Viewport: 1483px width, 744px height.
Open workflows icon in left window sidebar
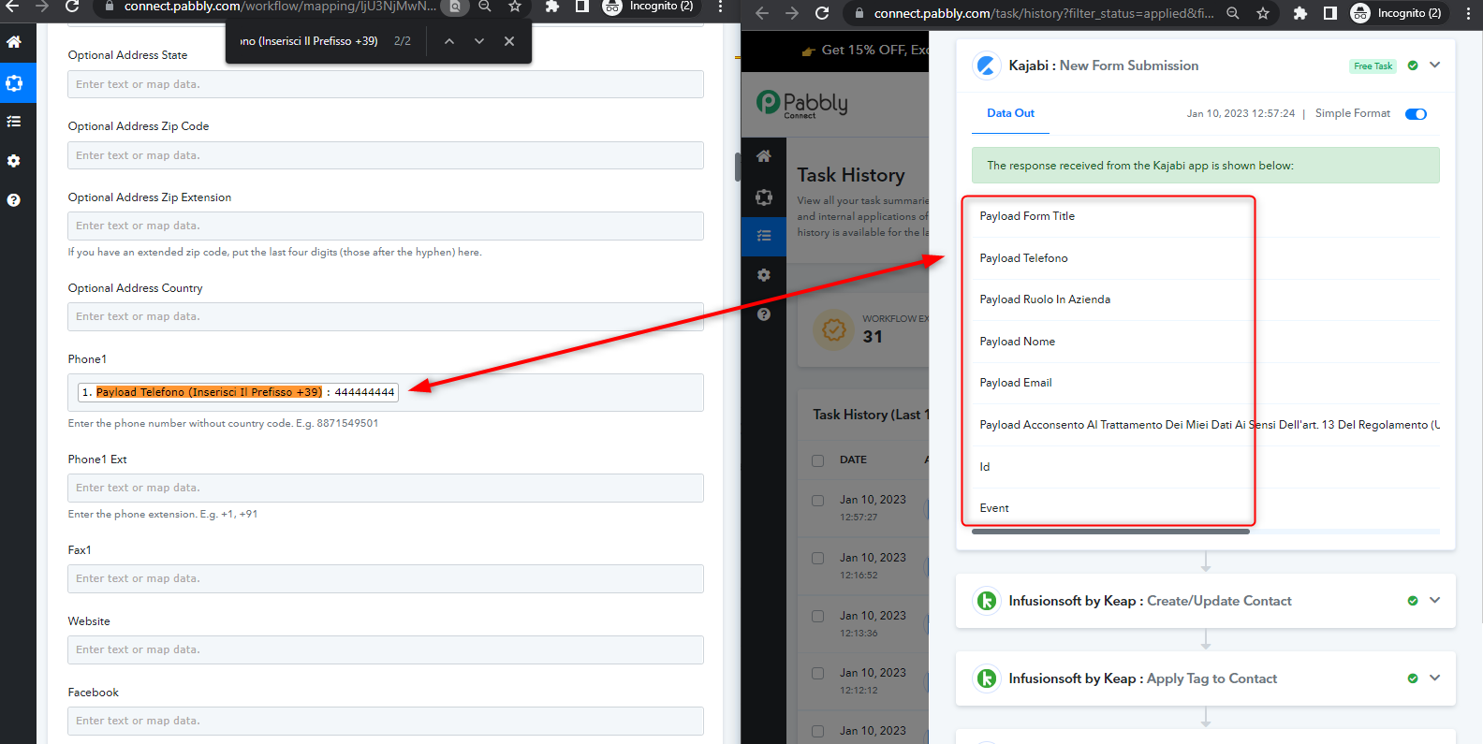14,82
